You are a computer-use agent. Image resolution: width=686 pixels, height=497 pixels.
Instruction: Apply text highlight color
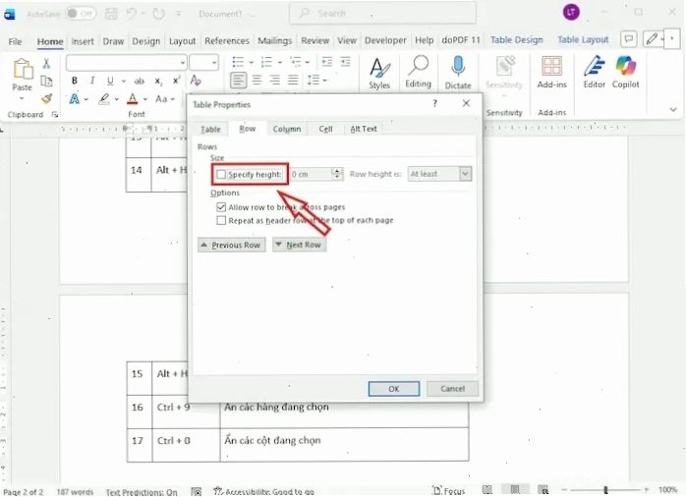[104, 99]
